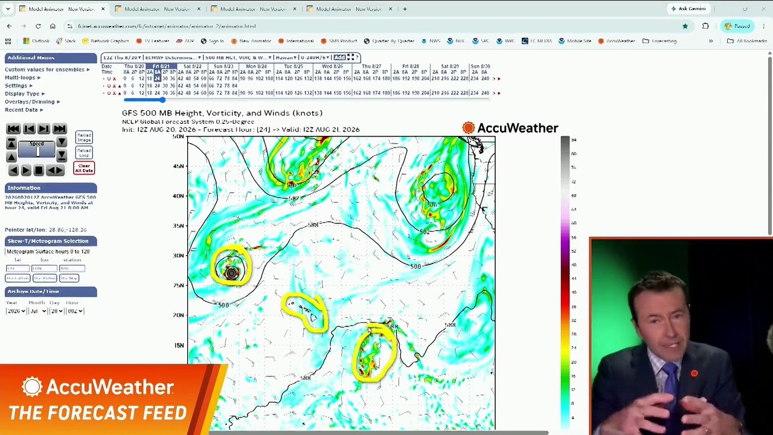
Task: Open new browser tab
Action: 405,9
